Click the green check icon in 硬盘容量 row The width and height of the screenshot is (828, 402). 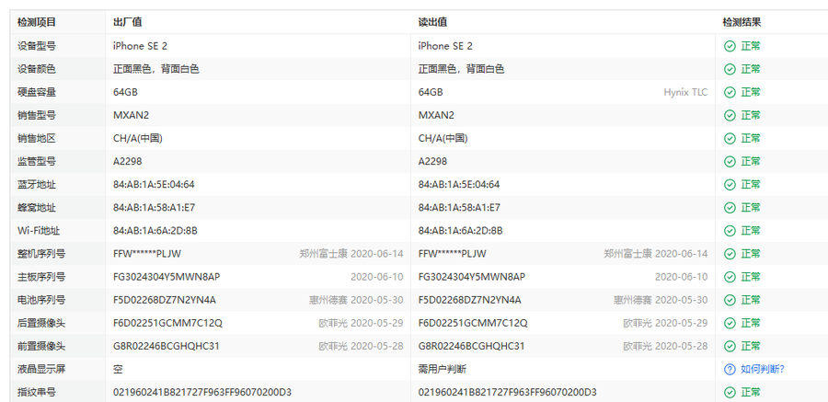tap(730, 92)
